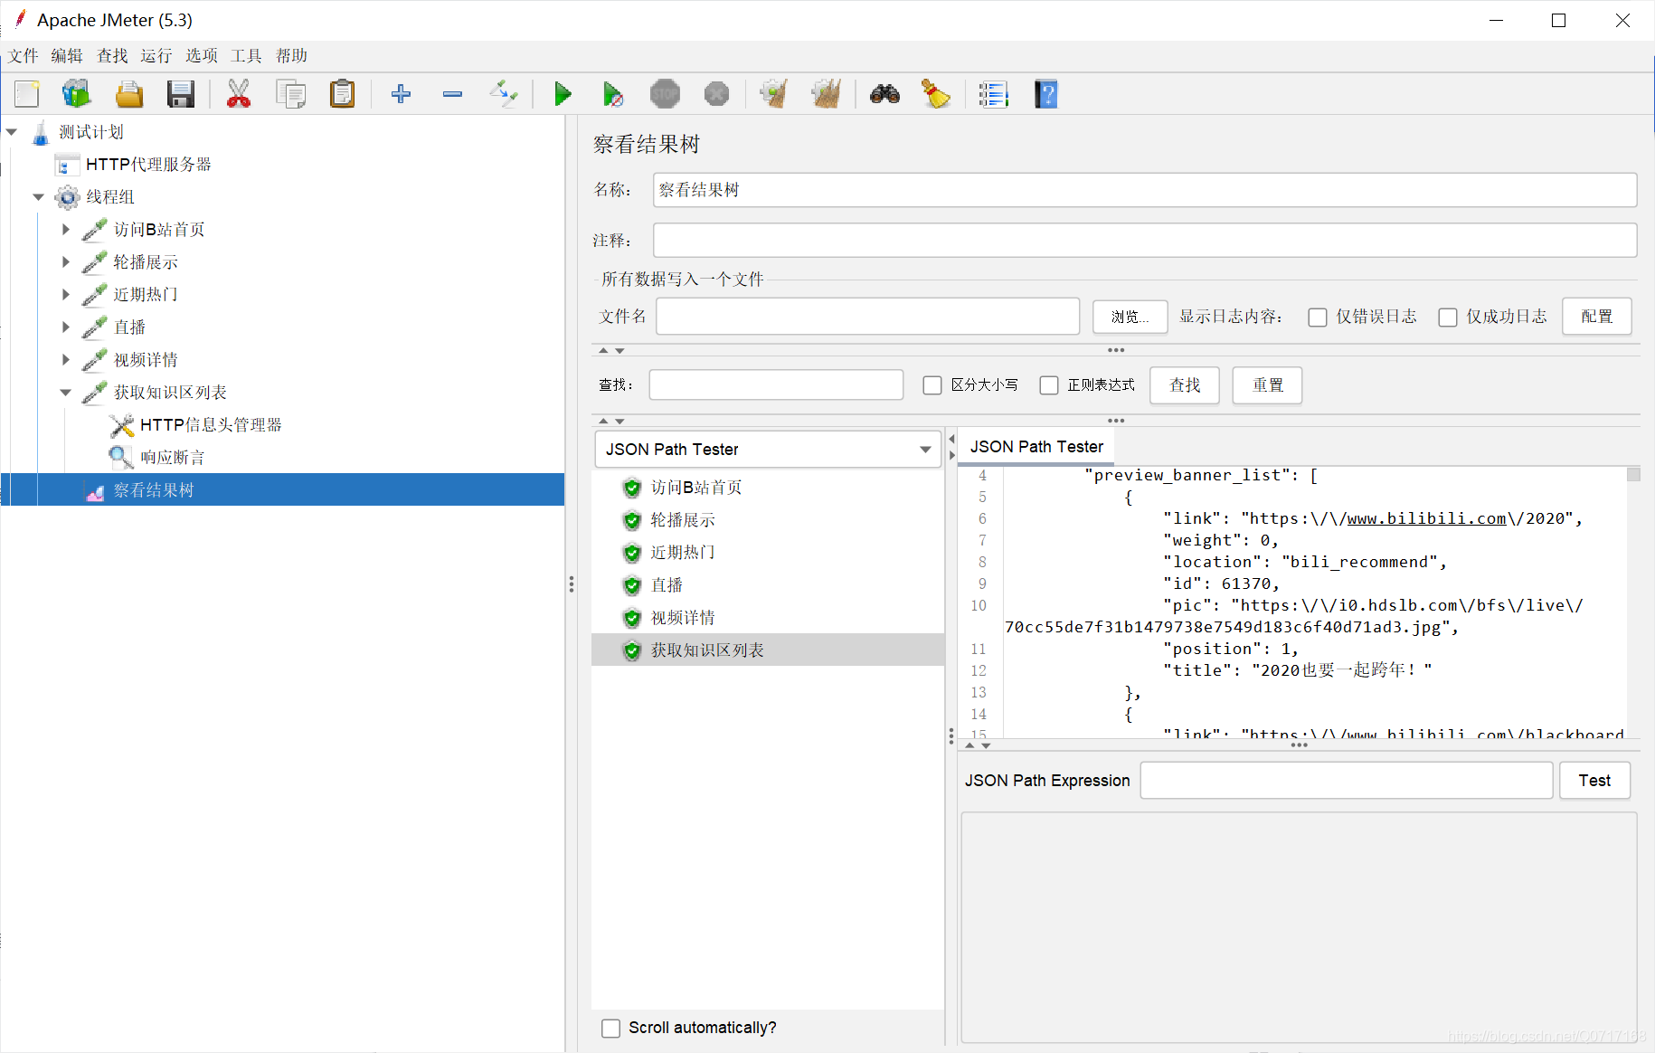Enable the 正则表达式 checkbox

coord(1049,385)
